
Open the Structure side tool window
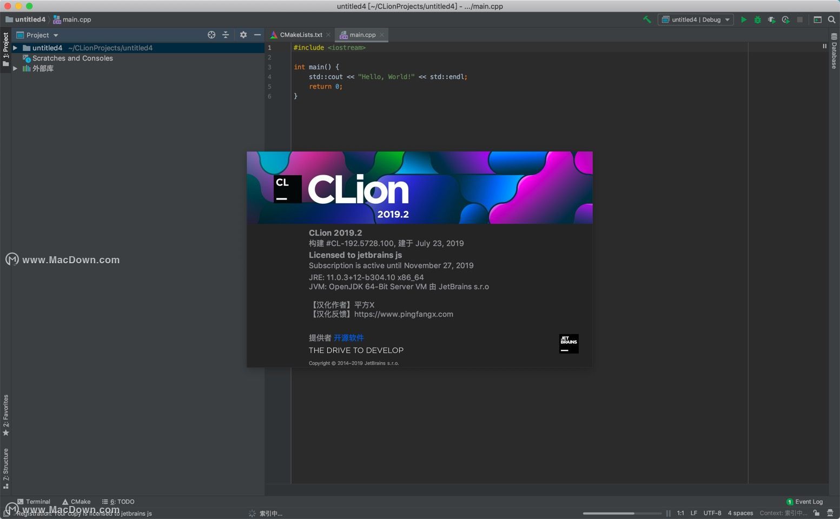click(x=6, y=468)
